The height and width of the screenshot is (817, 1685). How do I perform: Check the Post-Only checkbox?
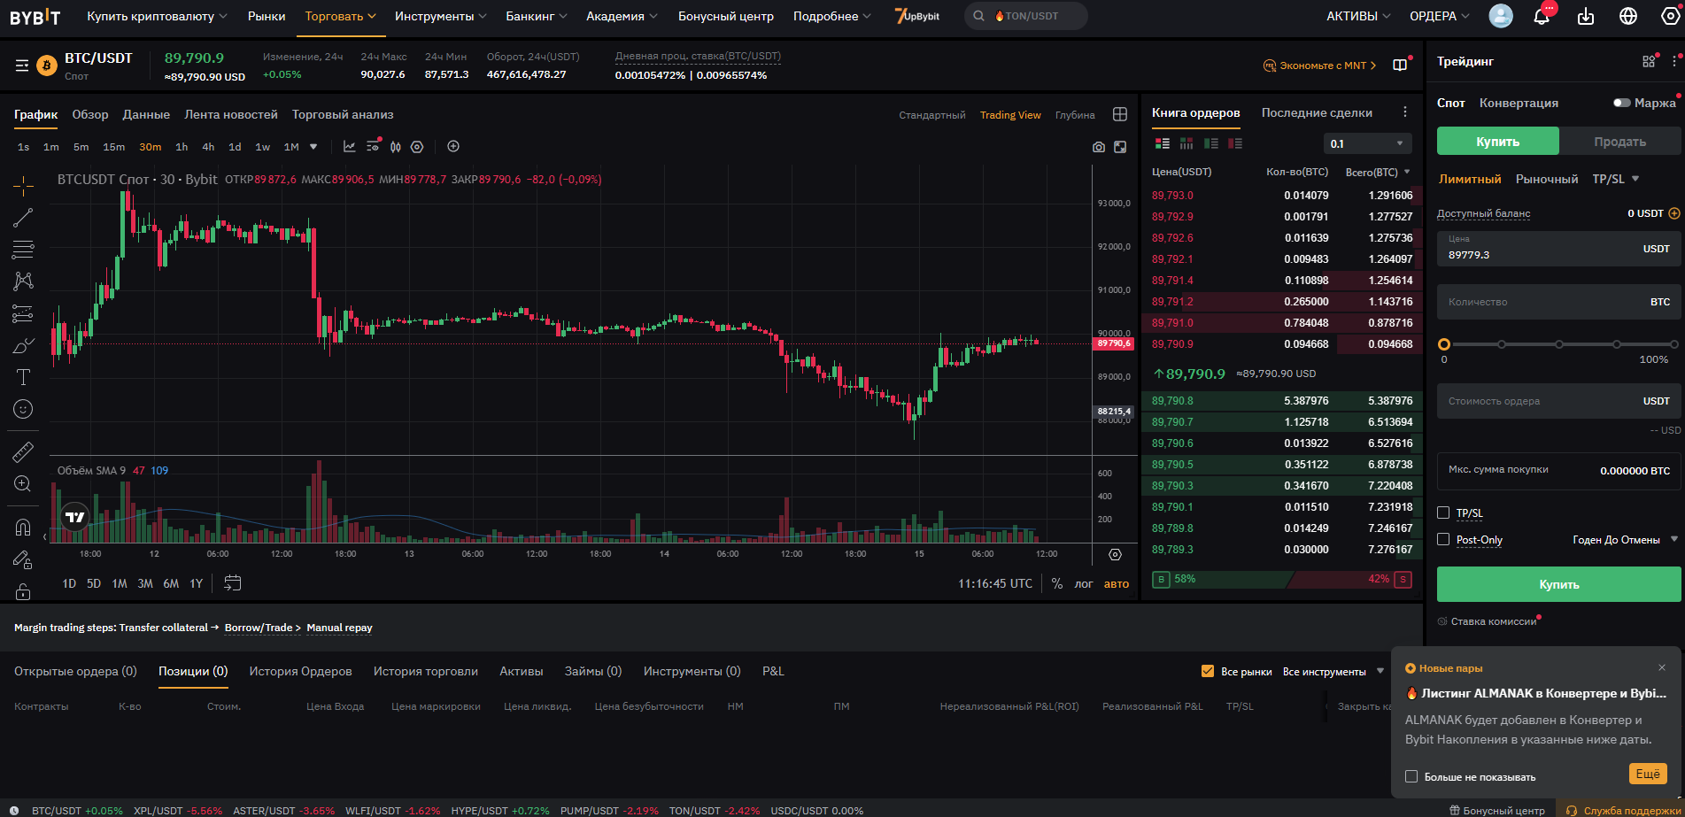(x=1443, y=539)
